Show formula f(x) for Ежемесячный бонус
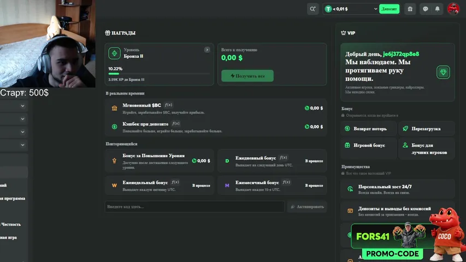The image size is (466, 262). (x=286, y=182)
